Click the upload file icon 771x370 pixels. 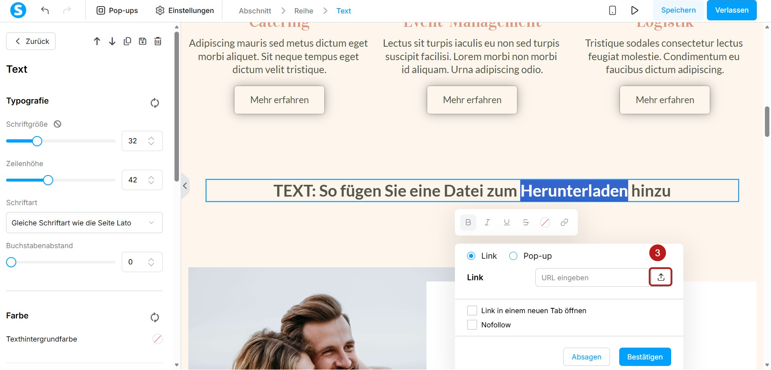pos(661,277)
